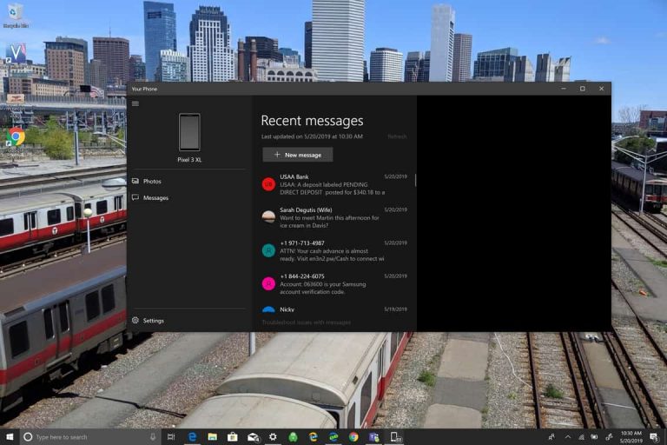The width and height of the screenshot is (667, 445).
Task: Show hidden system tray icons
Action: point(567,437)
